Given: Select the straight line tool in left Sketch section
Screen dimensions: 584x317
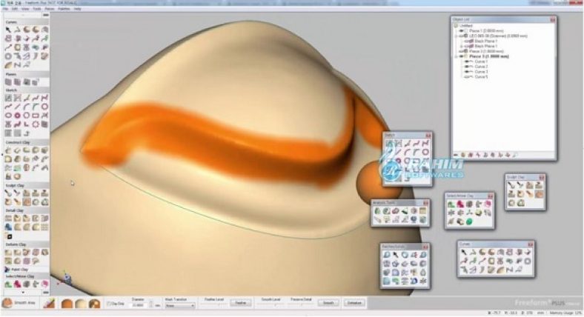Looking at the screenshot, I should pyautogui.click(x=18, y=107).
